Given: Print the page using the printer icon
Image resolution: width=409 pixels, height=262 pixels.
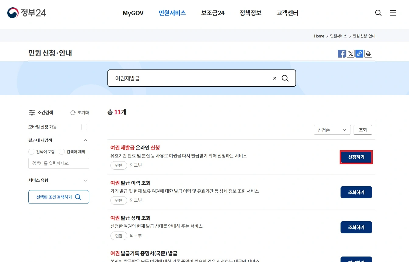Looking at the screenshot, I should [x=368, y=54].
